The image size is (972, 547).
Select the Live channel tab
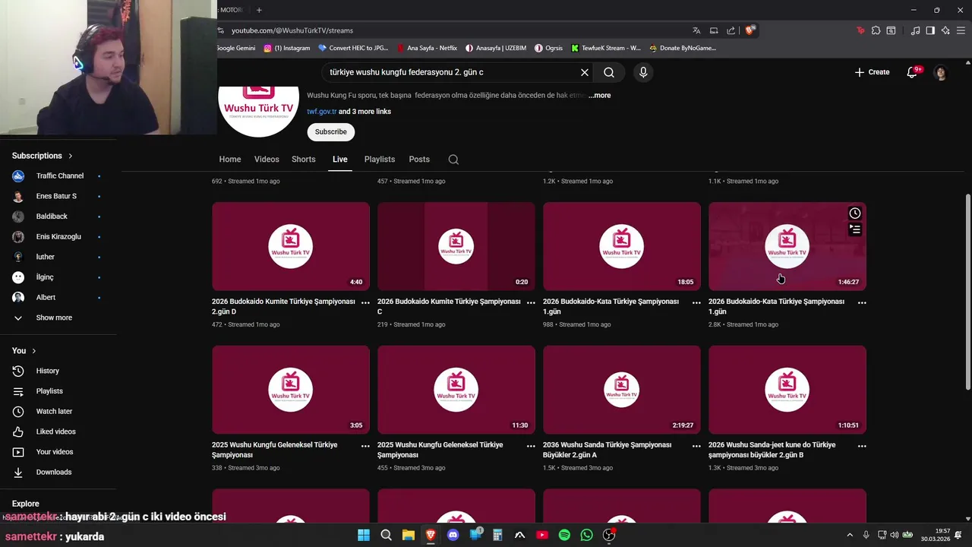pyautogui.click(x=340, y=160)
